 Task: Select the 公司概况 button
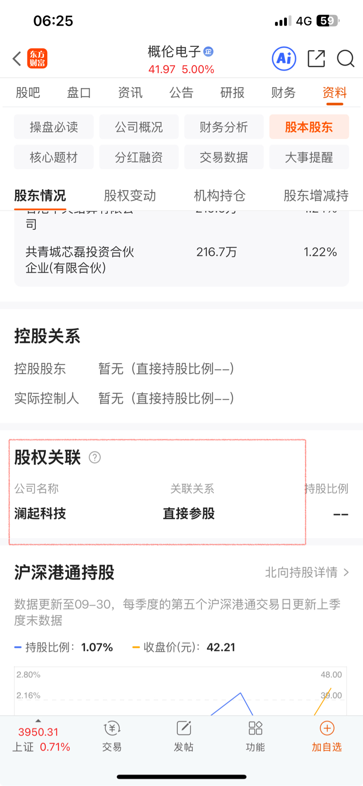pos(139,127)
